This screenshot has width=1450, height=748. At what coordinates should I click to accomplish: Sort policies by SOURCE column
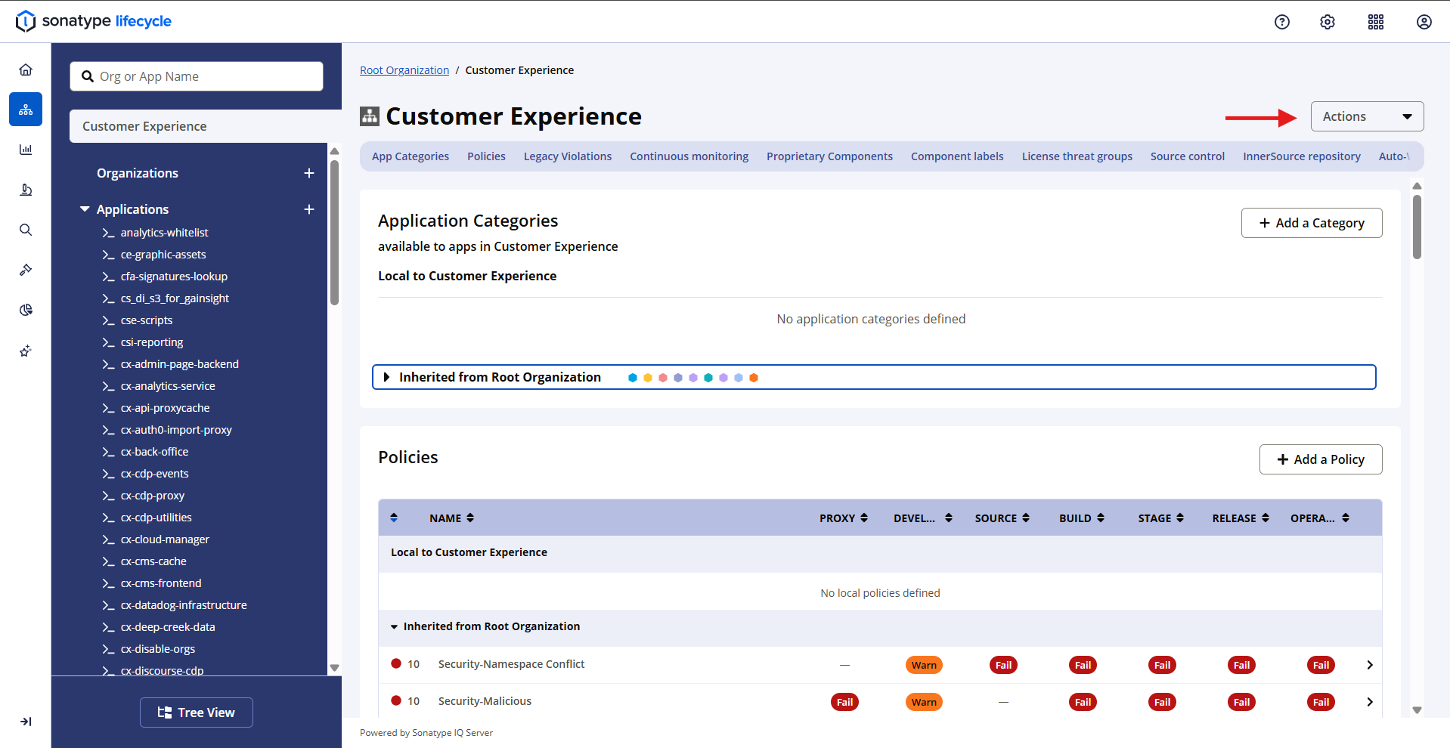click(1002, 518)
